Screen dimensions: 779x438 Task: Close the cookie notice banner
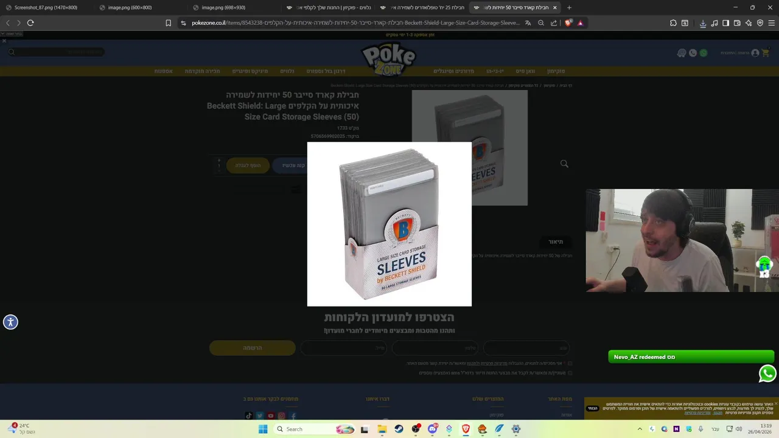[775, 403]
